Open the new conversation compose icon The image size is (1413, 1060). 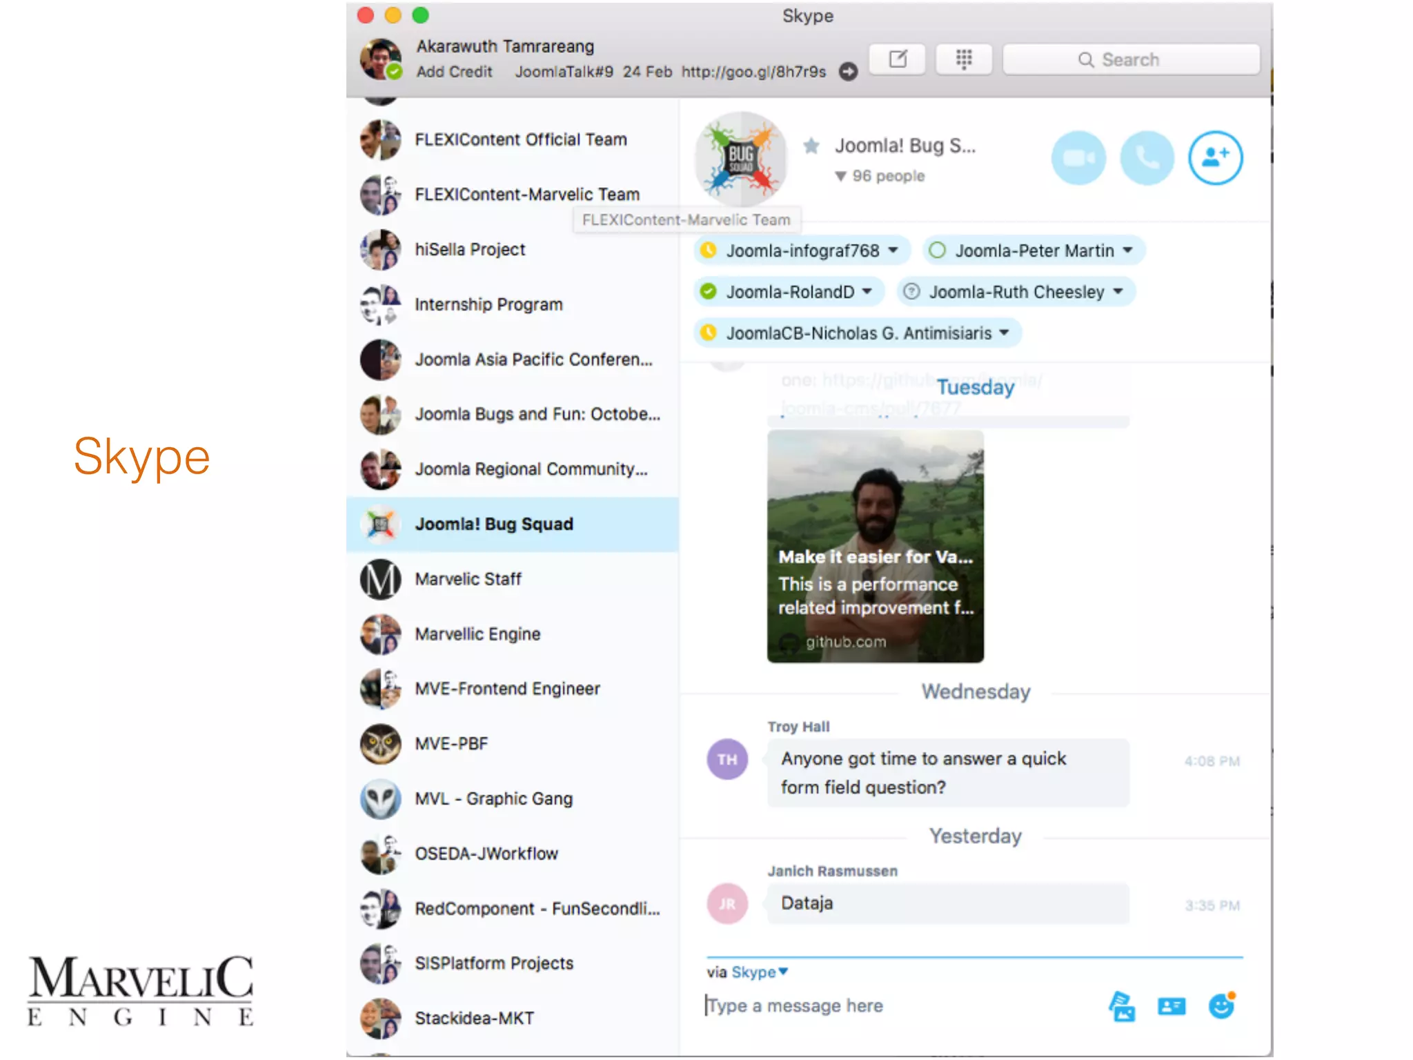(x=897, y=59)
